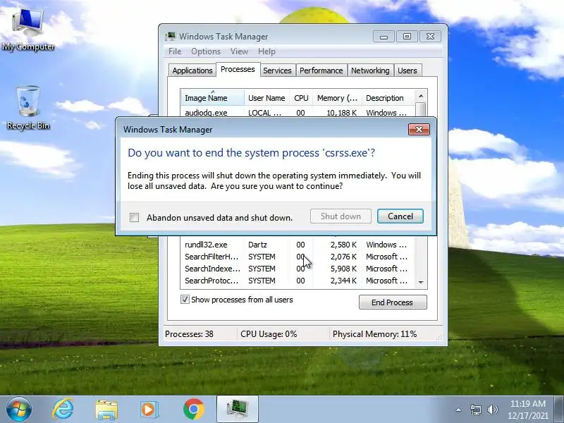Sort by Image Name column header

[212, 98]
